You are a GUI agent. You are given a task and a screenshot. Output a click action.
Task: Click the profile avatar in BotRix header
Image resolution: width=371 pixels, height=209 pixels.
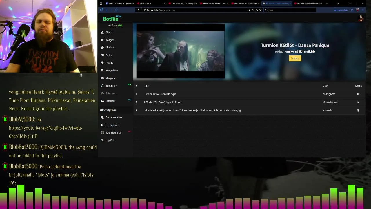(x=361, y=18)
